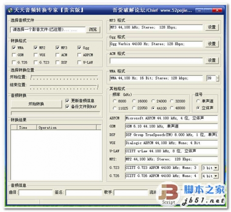231x212 pixels.
Task: Select the 16000 frequency radio button
Action: (x=134, y=101)
